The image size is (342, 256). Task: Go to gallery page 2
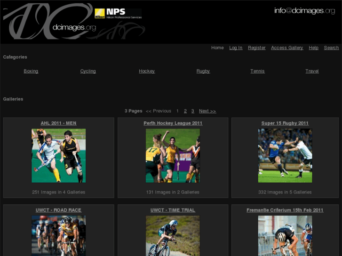tap(185, 111)
